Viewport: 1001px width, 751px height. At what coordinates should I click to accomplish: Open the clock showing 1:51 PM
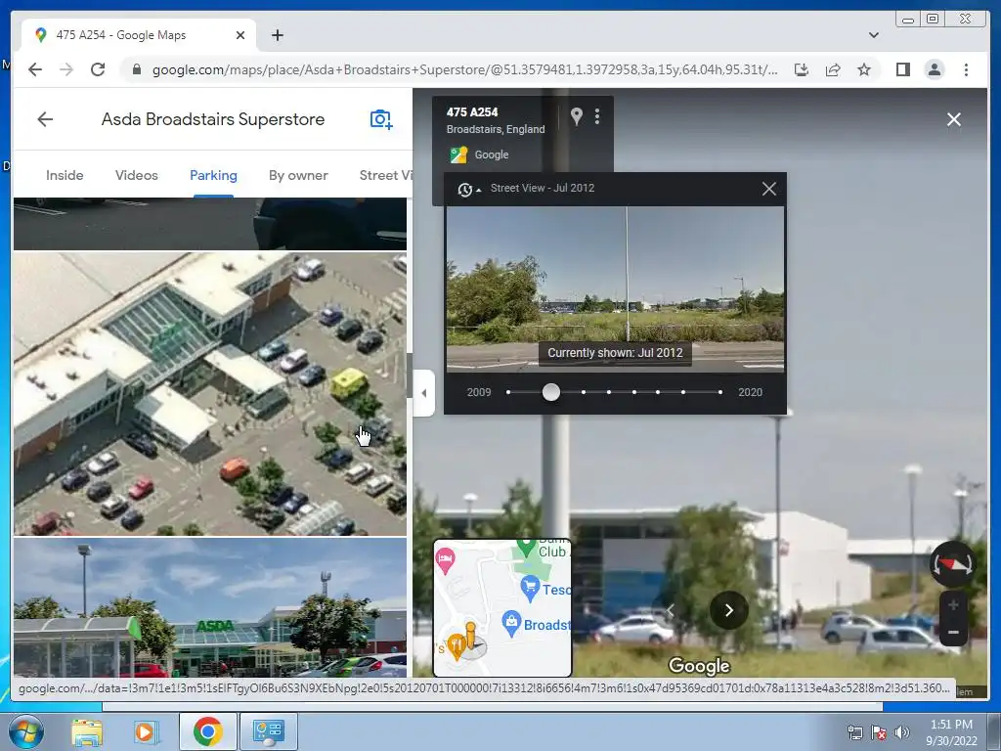point(951,732)
